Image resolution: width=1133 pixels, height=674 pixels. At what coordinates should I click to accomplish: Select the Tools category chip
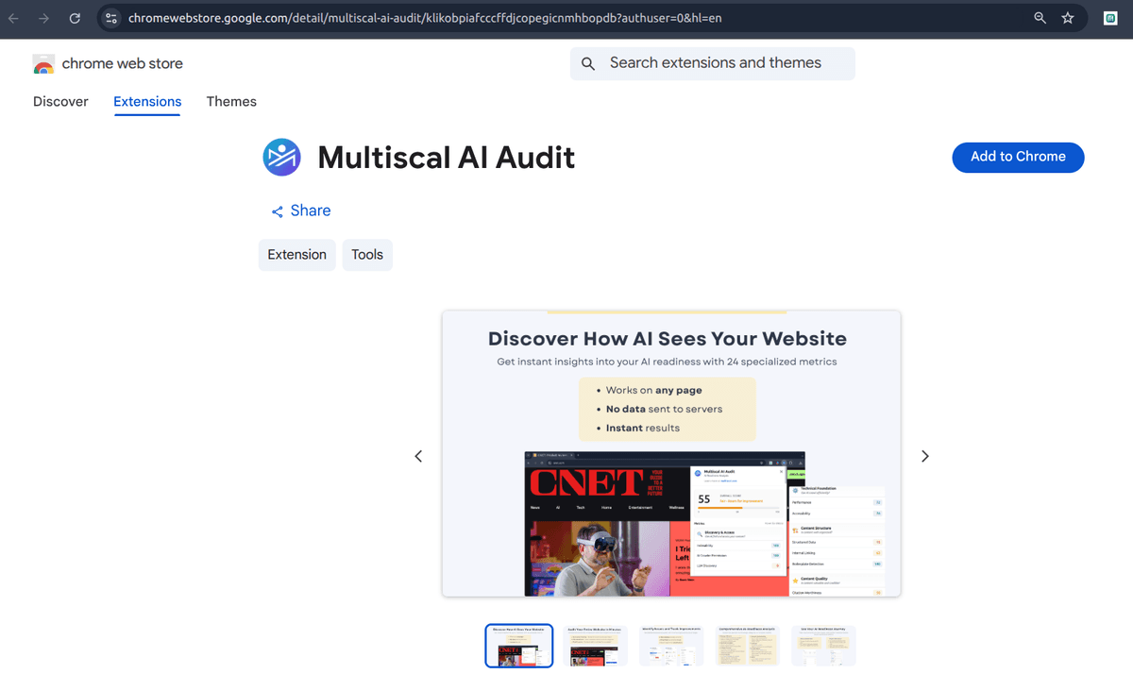[367, 254]
